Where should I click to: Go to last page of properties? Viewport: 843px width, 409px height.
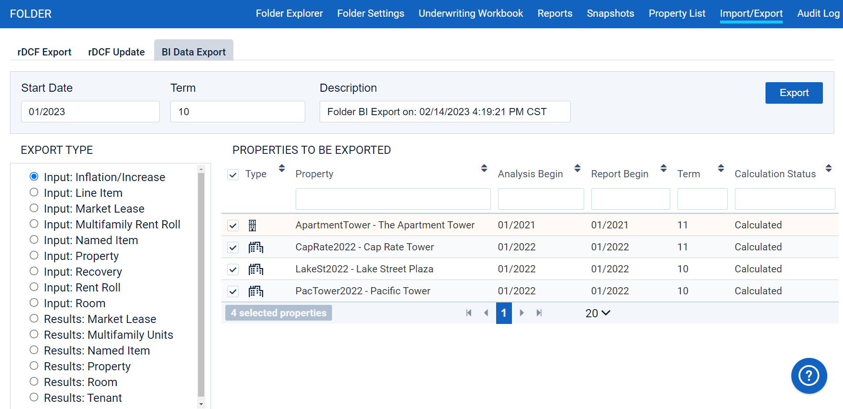click(539, 313)
